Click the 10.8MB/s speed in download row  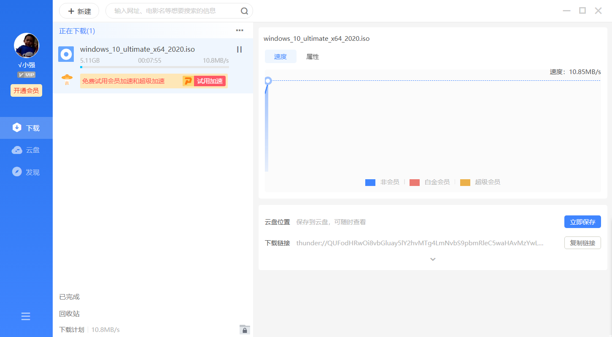tap(216, 61)
